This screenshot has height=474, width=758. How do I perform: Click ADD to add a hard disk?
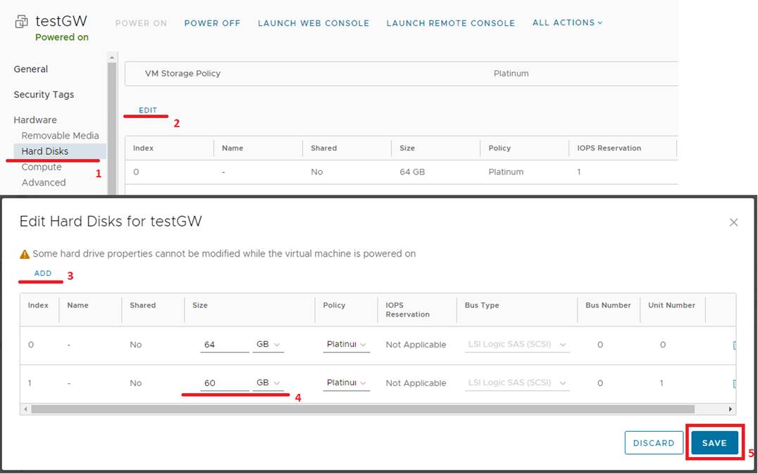[42, 273]
